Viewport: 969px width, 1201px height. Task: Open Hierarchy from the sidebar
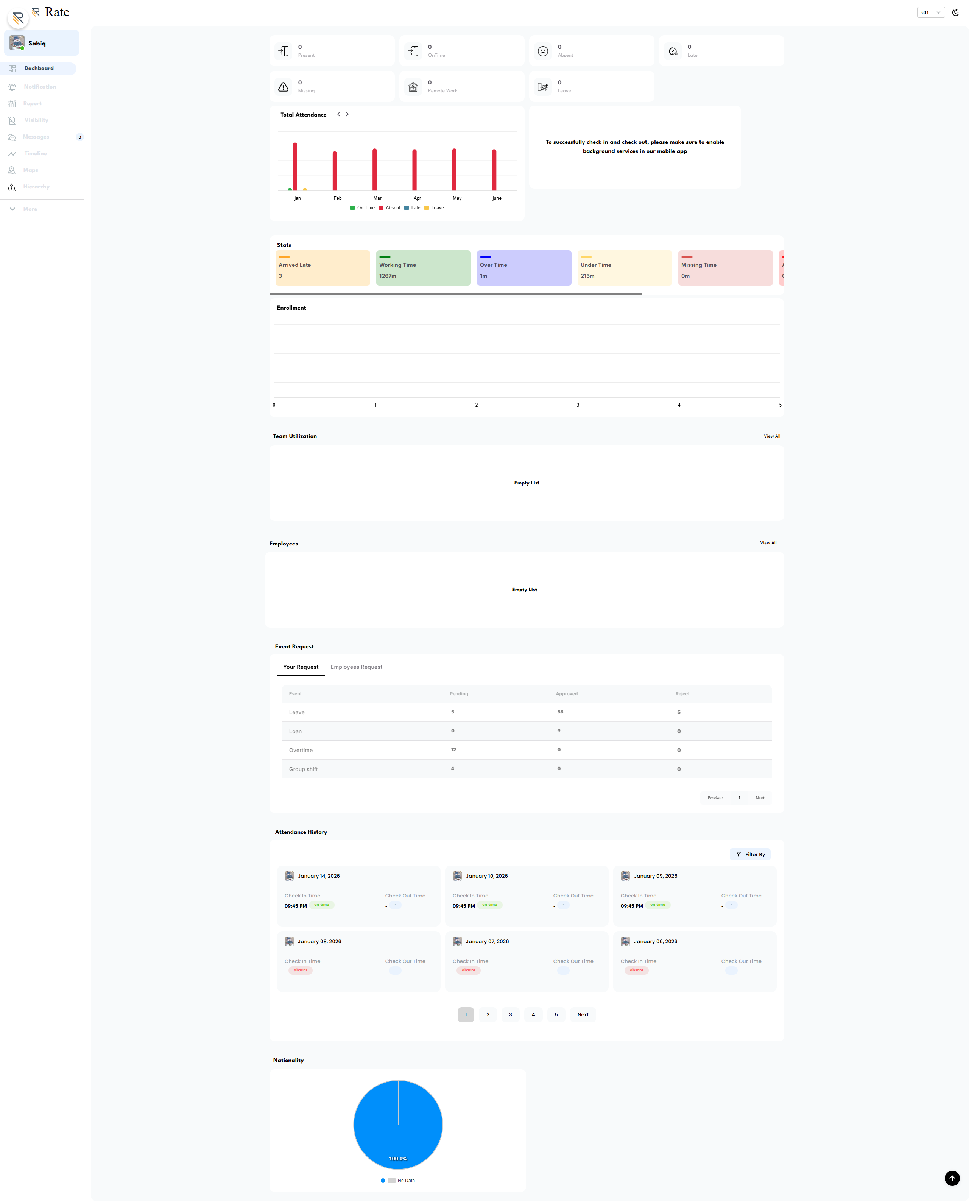tap(36, 187)
